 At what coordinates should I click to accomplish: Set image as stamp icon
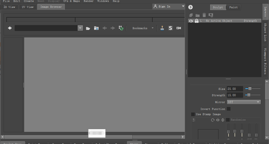click(x=162, y=28)
